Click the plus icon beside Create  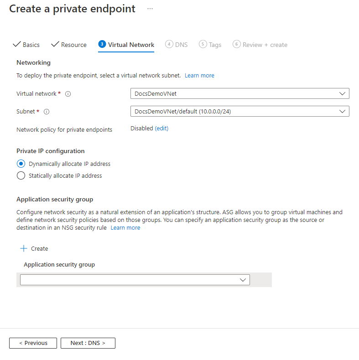pos(24,248)
